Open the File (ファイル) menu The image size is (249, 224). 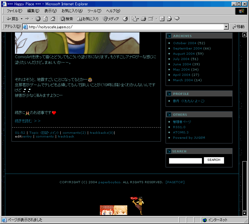coord(14,11)
